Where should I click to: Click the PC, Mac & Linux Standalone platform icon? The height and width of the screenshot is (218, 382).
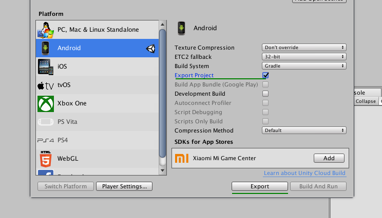pos(46,30)
